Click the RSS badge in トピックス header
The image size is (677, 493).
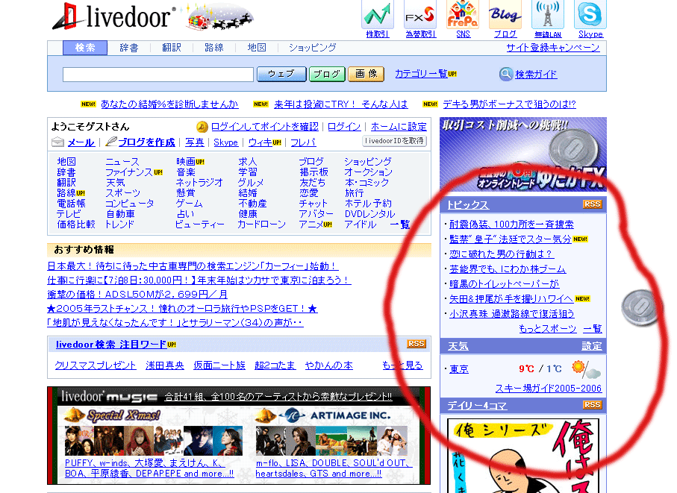click(592, 204)
